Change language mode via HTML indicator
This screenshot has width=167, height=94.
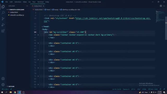coord(144,89)
